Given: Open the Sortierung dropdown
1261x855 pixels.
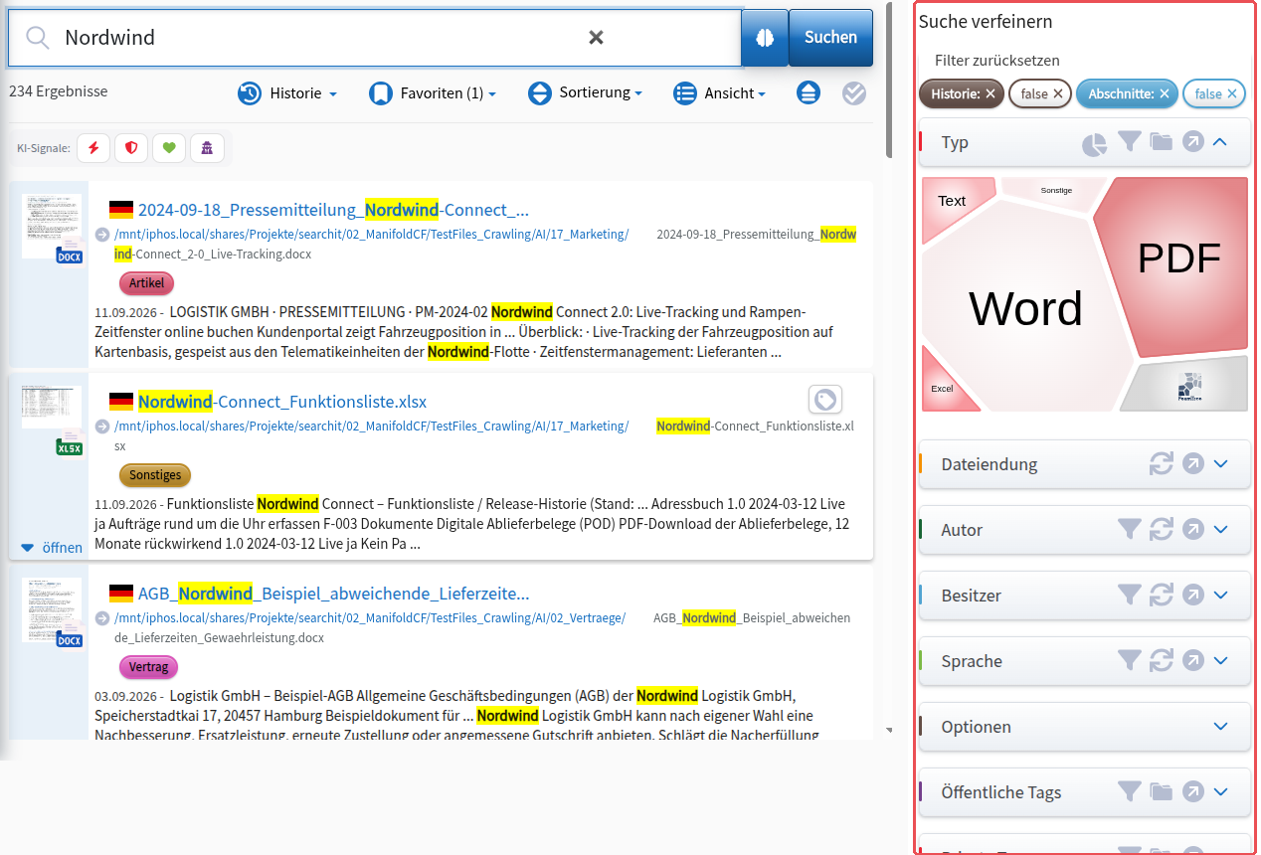Looking at the screenshot, I should [585, 93].
